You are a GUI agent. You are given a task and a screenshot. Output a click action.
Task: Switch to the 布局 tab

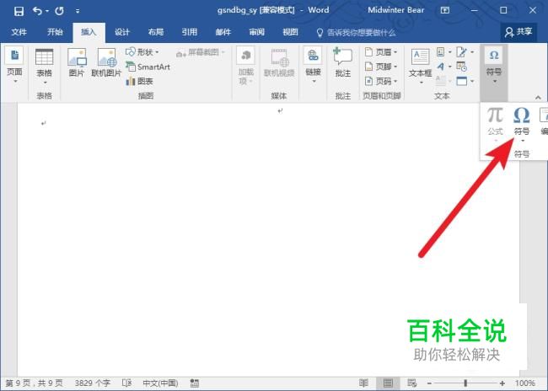tap(156, 32)
